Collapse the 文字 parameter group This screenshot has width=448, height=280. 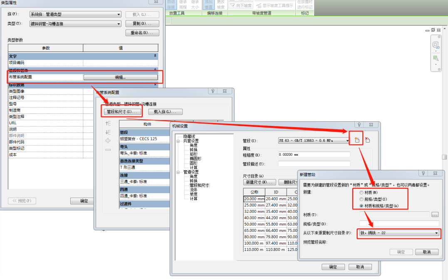(x=155, y=56)
